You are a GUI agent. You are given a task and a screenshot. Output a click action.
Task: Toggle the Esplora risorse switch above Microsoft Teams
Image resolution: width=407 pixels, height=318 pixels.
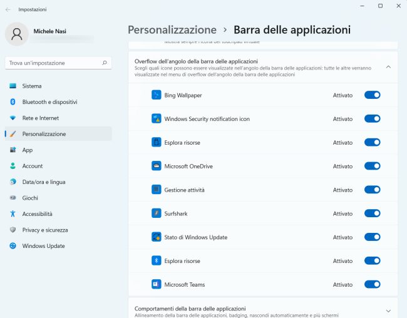tap(372, 260)
